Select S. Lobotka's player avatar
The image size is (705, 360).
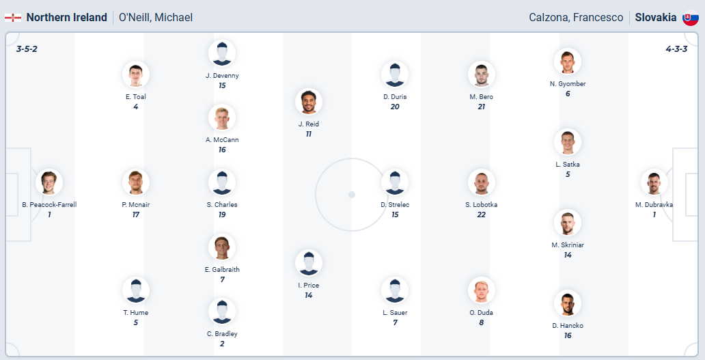coord(482,182)
